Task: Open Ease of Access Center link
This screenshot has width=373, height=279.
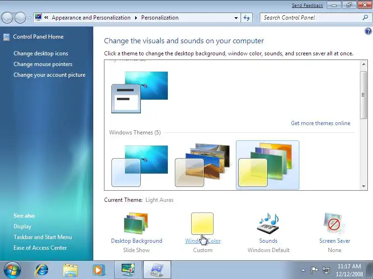Action: [40, 248]
